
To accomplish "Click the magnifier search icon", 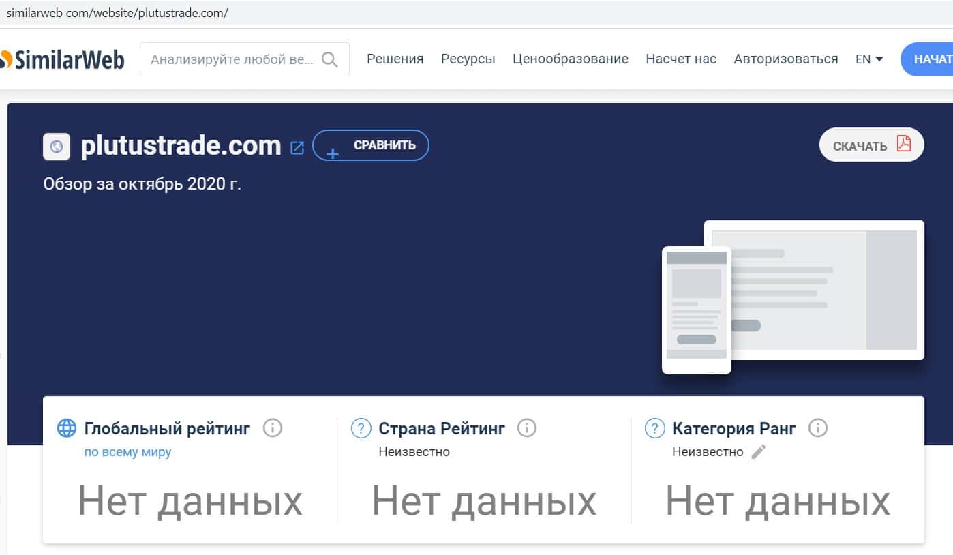I will coord(329,59).
